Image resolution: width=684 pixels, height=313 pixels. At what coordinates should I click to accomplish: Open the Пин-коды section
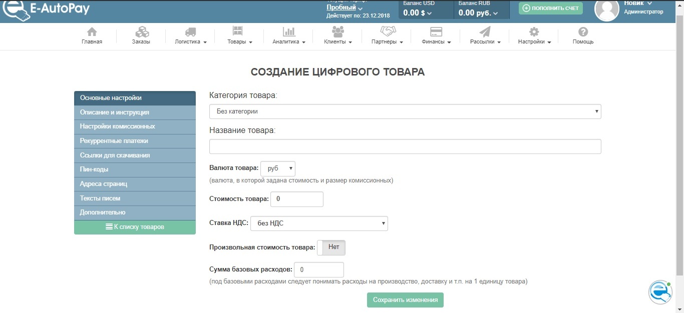click(x=135, y=169)
